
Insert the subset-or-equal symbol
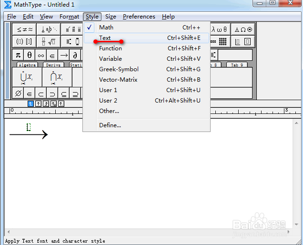click(x=64, y=93)
